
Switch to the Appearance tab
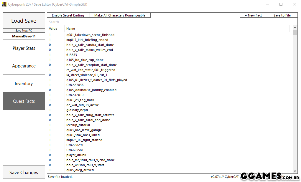point(24,66)
